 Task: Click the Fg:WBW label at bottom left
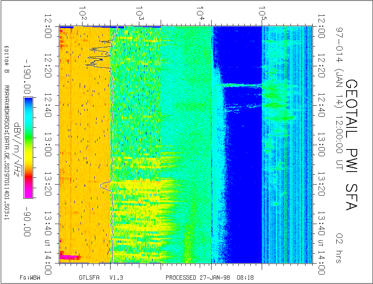point(30,277)
